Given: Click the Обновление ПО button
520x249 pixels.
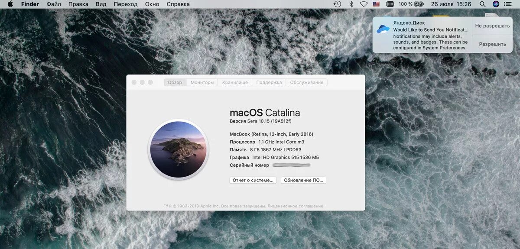Looking at the screenshot, I should [x=303, y=180].
